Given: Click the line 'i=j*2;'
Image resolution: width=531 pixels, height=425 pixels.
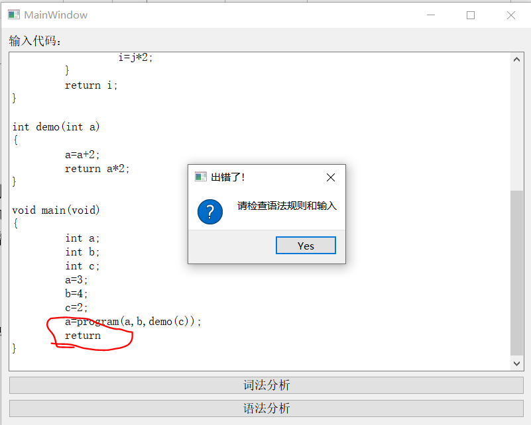Looking at the screenshot, I should (x=135, y=58).
